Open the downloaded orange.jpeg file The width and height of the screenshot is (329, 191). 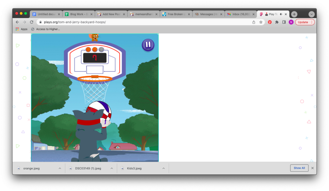point(31,168)
